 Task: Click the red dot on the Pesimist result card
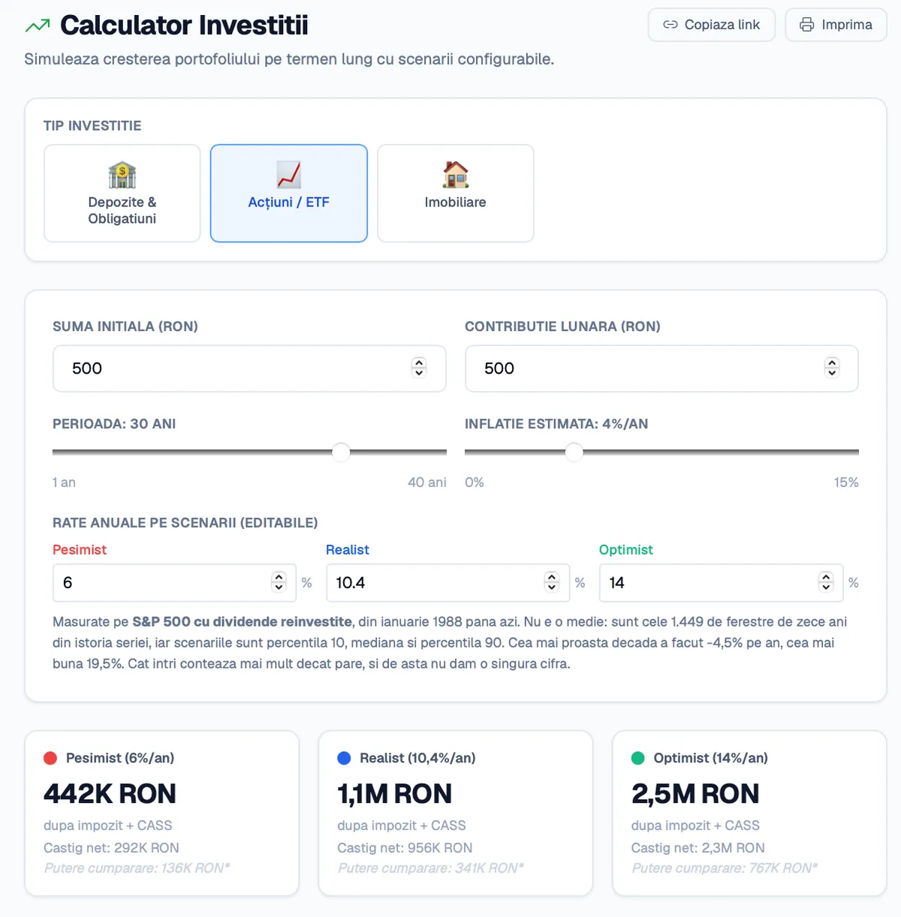[x=50, y=758]
